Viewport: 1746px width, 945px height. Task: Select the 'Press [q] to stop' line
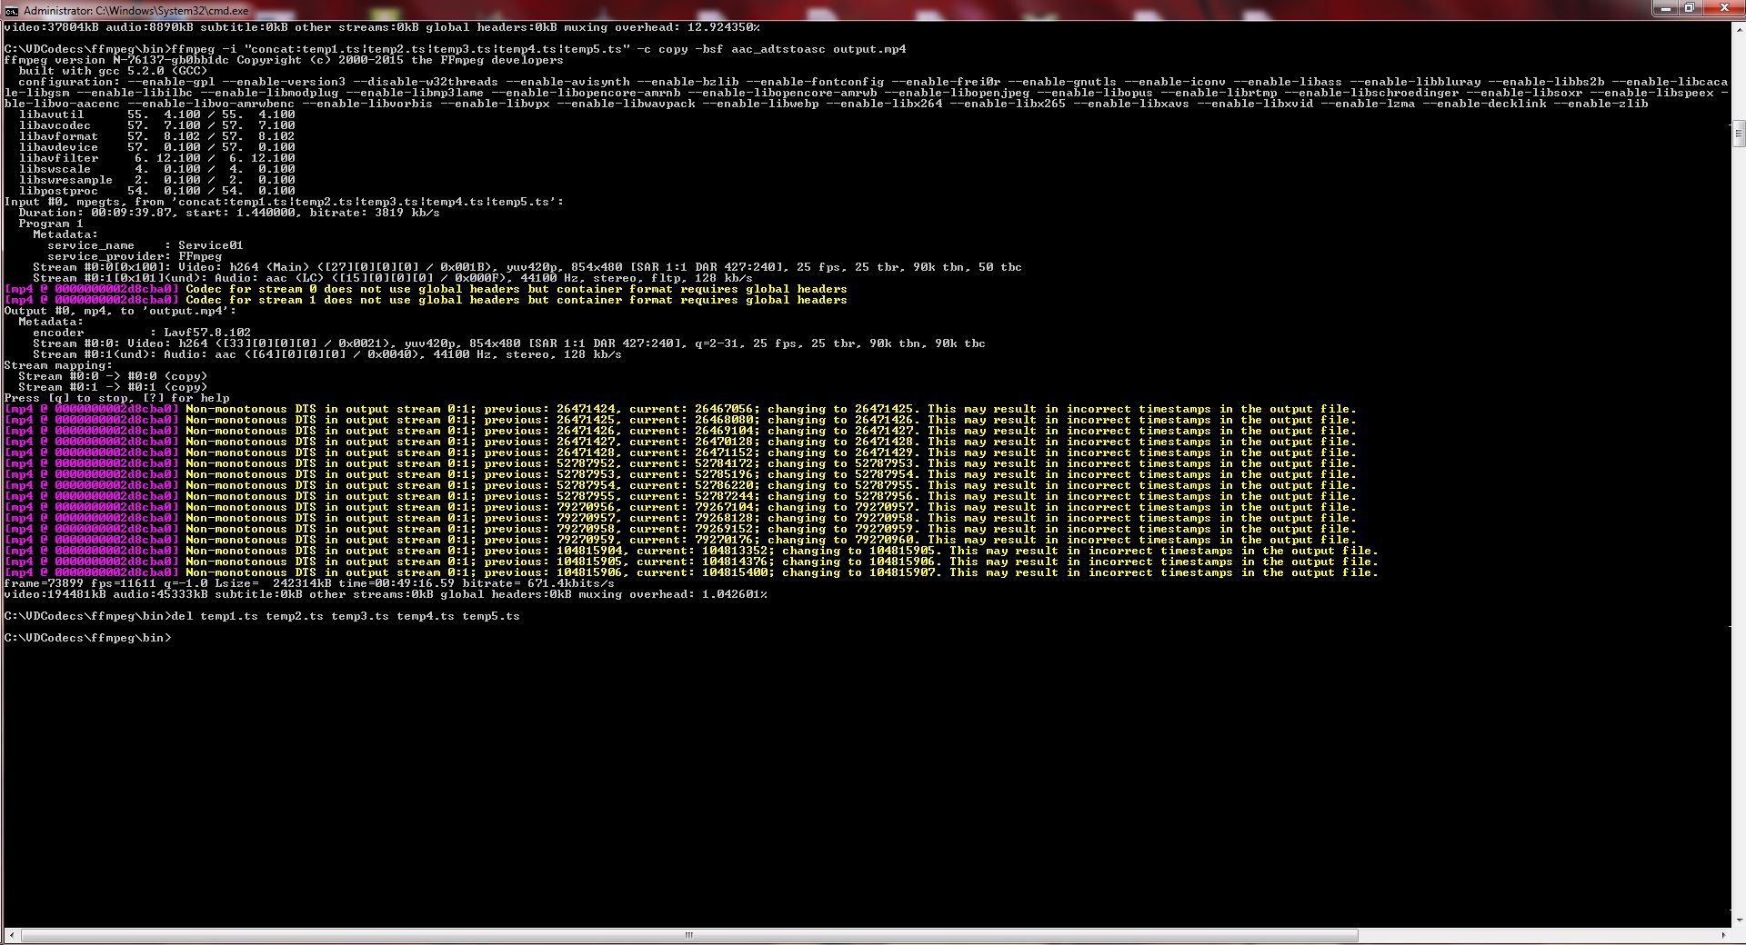pyautogui.click(x=116, y=398)
